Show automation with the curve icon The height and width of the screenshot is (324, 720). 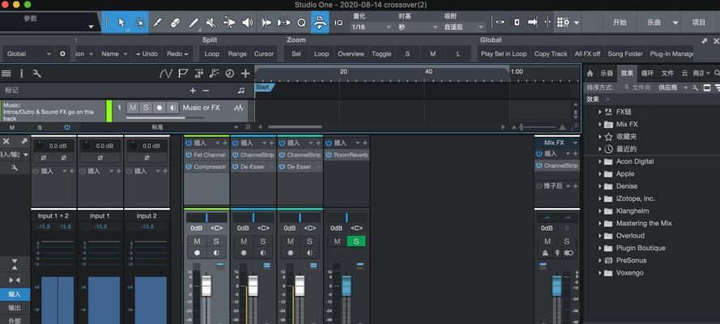(165, 74)
